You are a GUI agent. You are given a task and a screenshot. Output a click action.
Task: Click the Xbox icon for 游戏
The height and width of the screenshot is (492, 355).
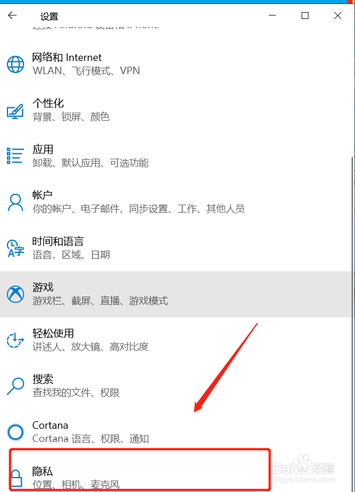(16, 294)
